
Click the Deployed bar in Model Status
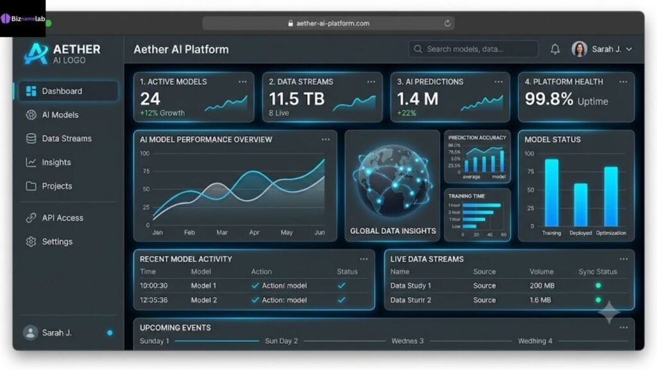click(x=580, y=205)
